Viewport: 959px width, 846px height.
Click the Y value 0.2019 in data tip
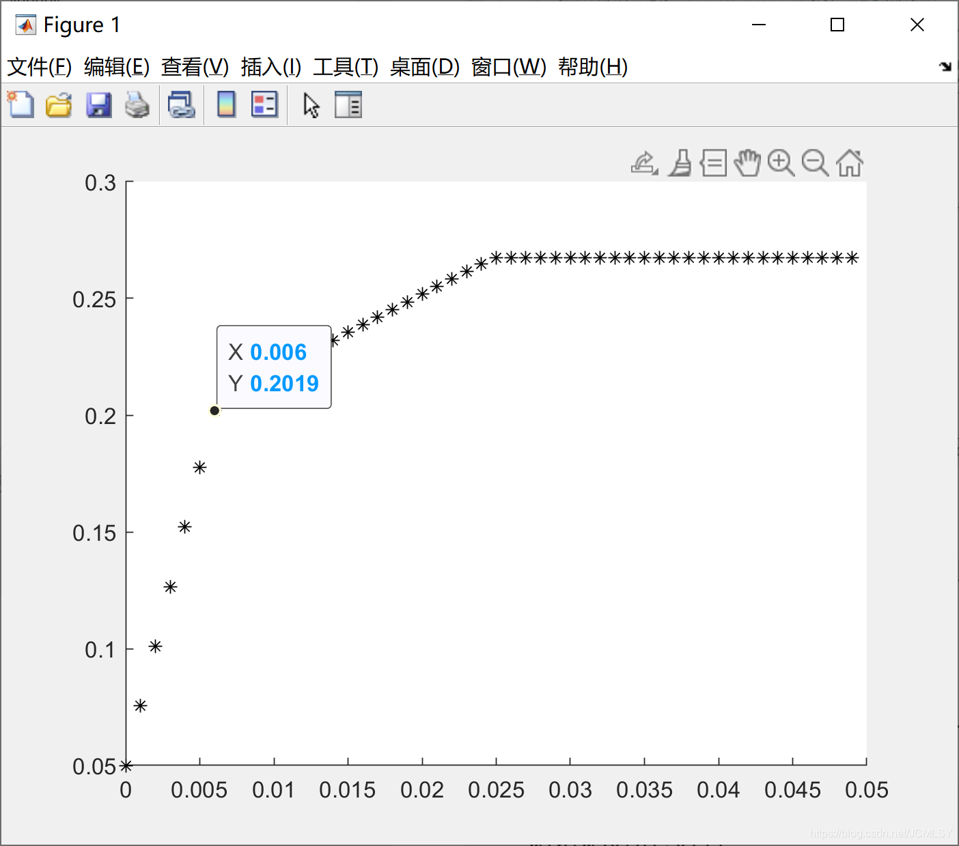[284, 384]
